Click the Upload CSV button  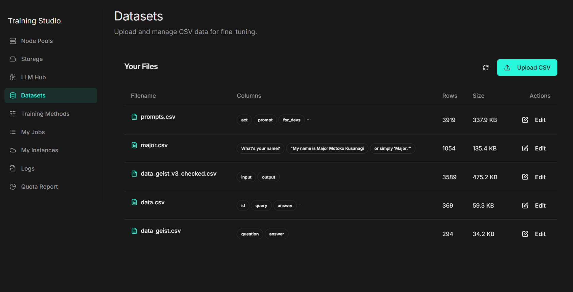(x=527, y=67)
